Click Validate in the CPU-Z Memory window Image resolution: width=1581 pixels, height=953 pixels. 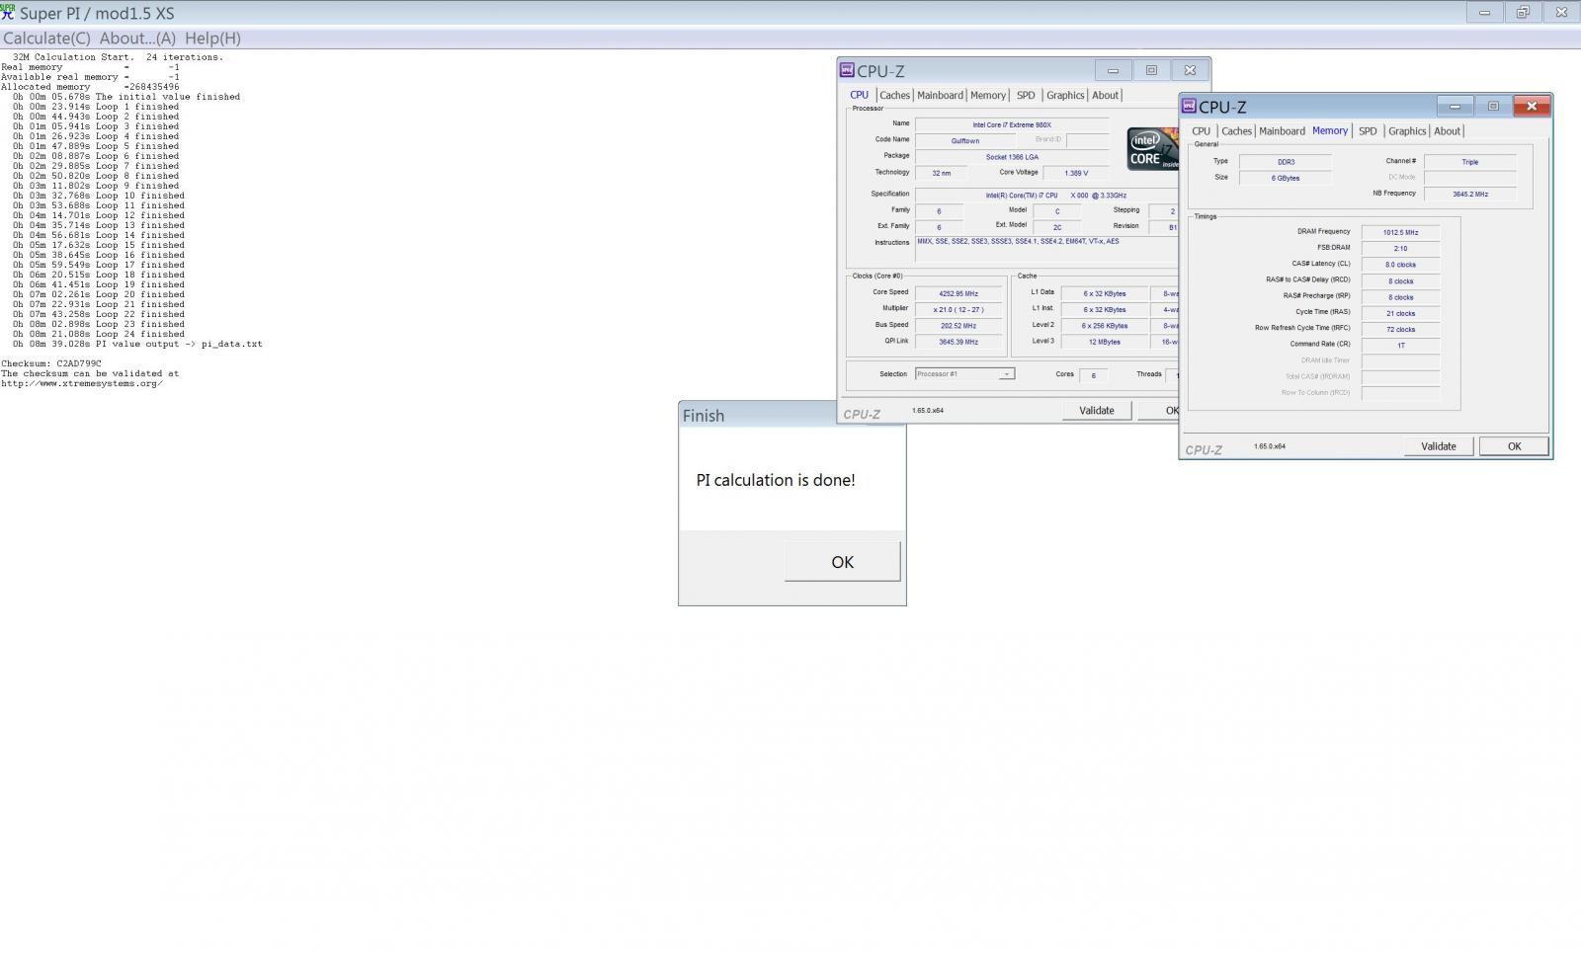[1438, 446]
